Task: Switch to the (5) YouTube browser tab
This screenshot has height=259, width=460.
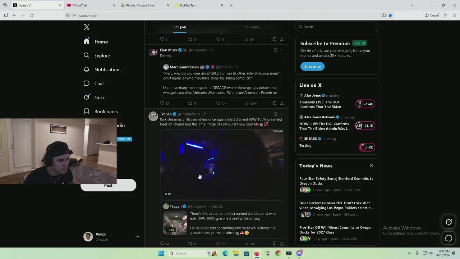Action: [91, 5]
